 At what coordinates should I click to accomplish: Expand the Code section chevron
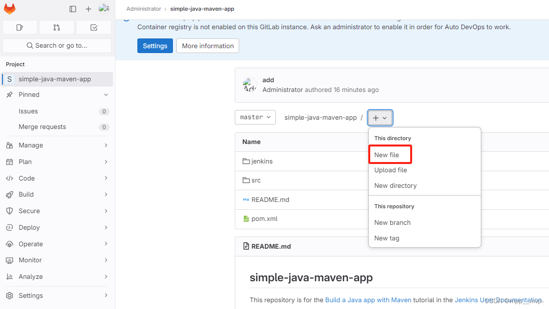pyautogui.click(x=106, y=178)
